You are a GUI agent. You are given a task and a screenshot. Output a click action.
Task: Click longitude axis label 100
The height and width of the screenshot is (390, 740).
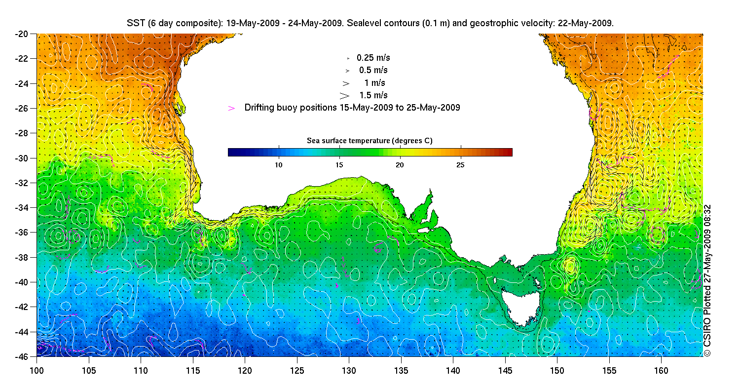point(37,370)
